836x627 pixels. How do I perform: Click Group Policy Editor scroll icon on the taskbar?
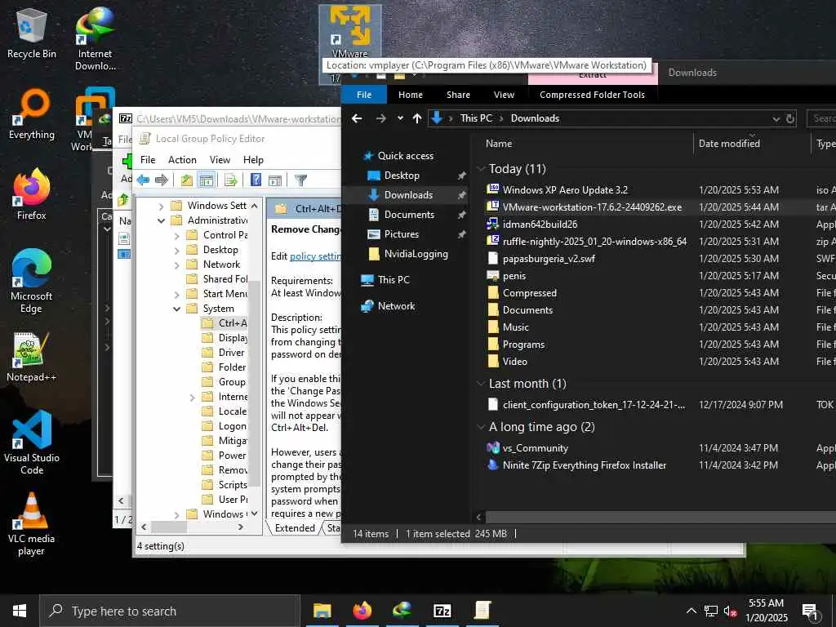482,611
